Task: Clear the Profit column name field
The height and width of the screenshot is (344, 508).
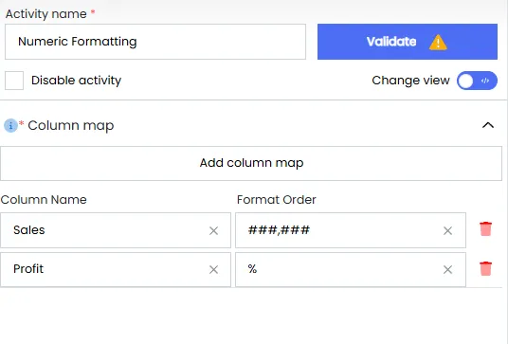Action: coord(213,269)
